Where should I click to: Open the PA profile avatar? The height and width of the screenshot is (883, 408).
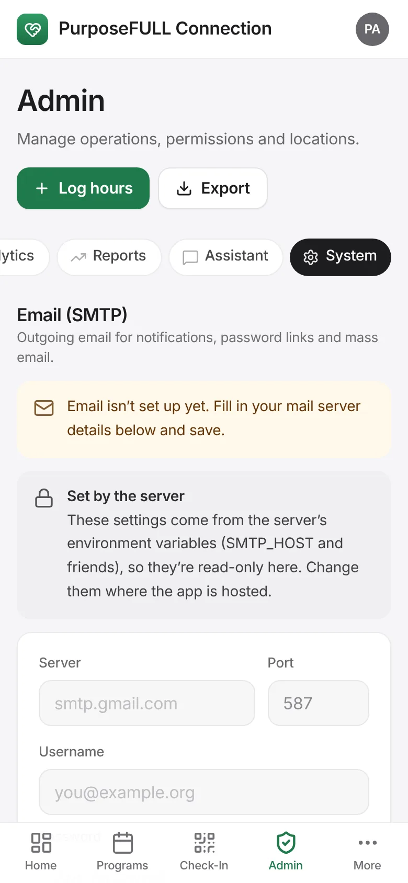(372, 29)
